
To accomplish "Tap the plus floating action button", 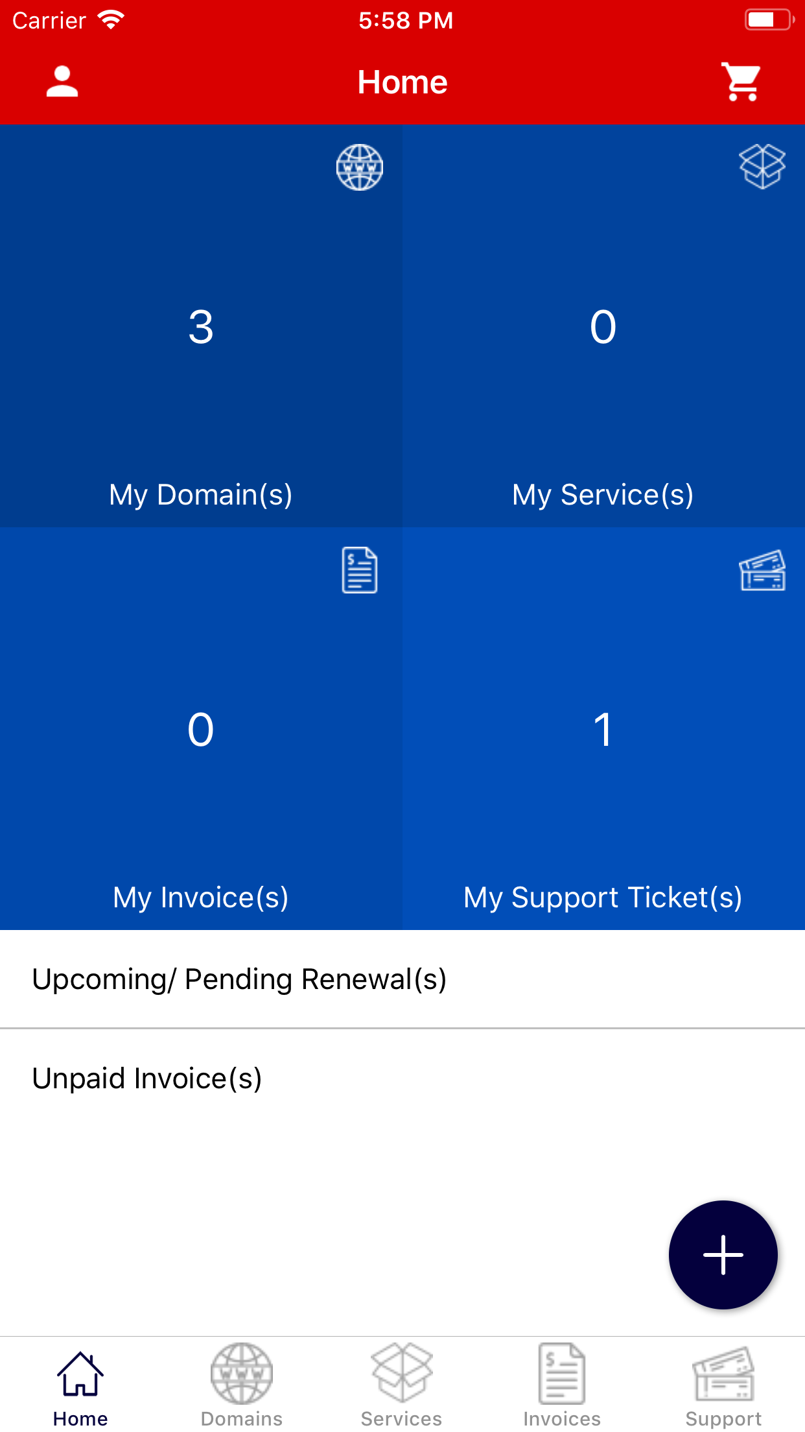I will pyautogui.click(x=723, y=1255).
